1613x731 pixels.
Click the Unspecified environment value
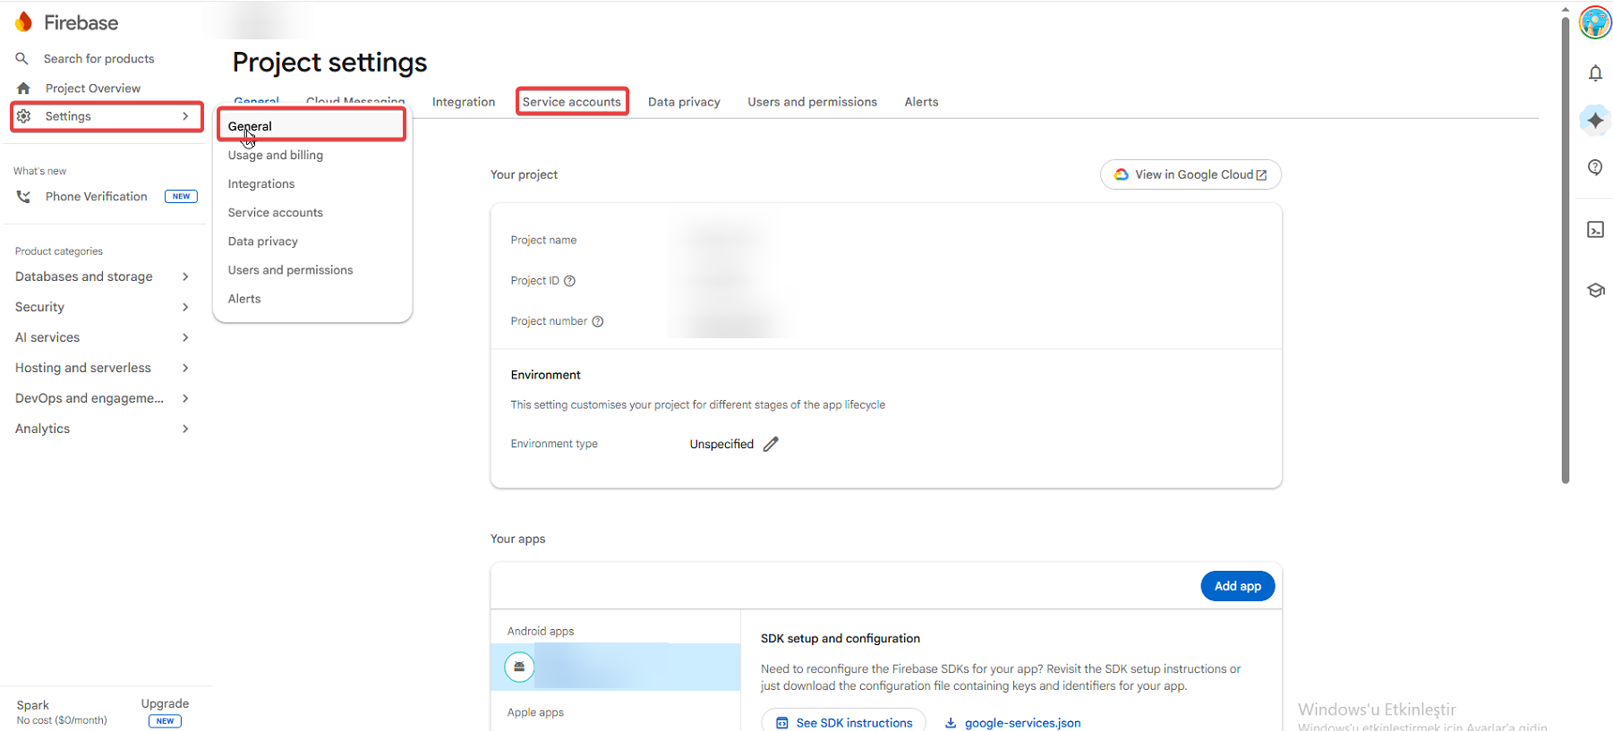[x=721, y=444]
